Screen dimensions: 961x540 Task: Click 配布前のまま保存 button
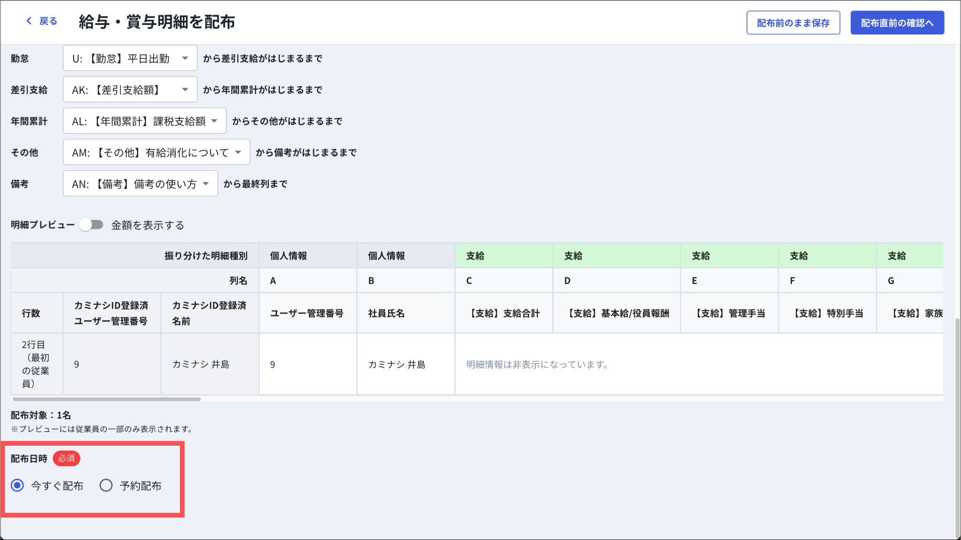793,23
